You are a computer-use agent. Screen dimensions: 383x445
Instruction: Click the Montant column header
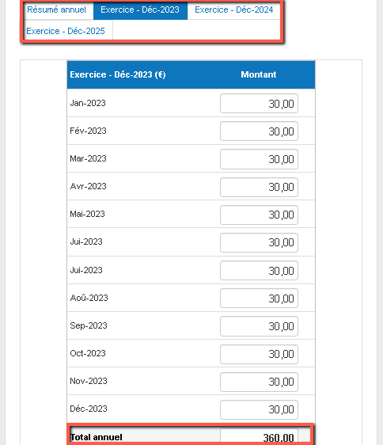[259, 74]
